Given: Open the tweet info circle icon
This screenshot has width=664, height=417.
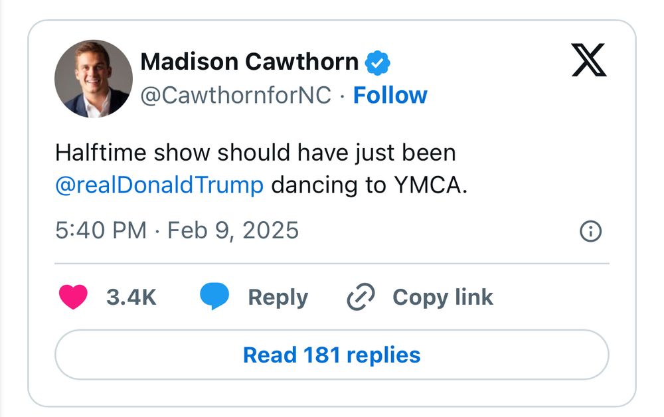Looking at the screenshot, I should 590,231.
